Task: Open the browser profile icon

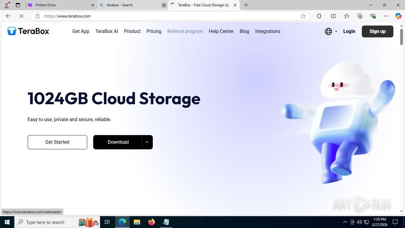Action: pos(7,5)
